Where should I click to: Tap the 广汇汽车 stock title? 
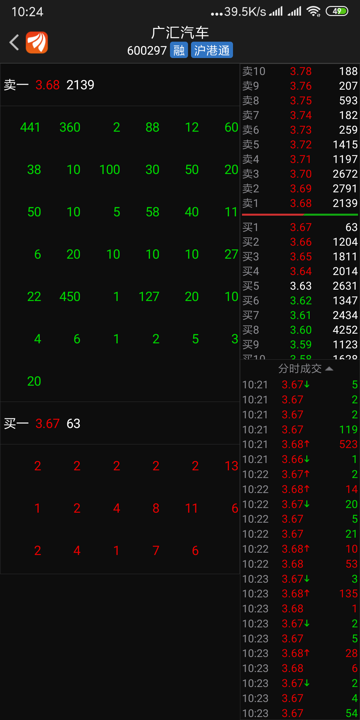180,33
